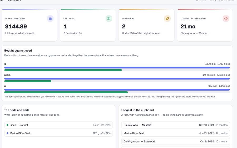Open Chunky wool — Mustard in the Longest list
This screenshot has height=148, width=237.
(175, 125)
